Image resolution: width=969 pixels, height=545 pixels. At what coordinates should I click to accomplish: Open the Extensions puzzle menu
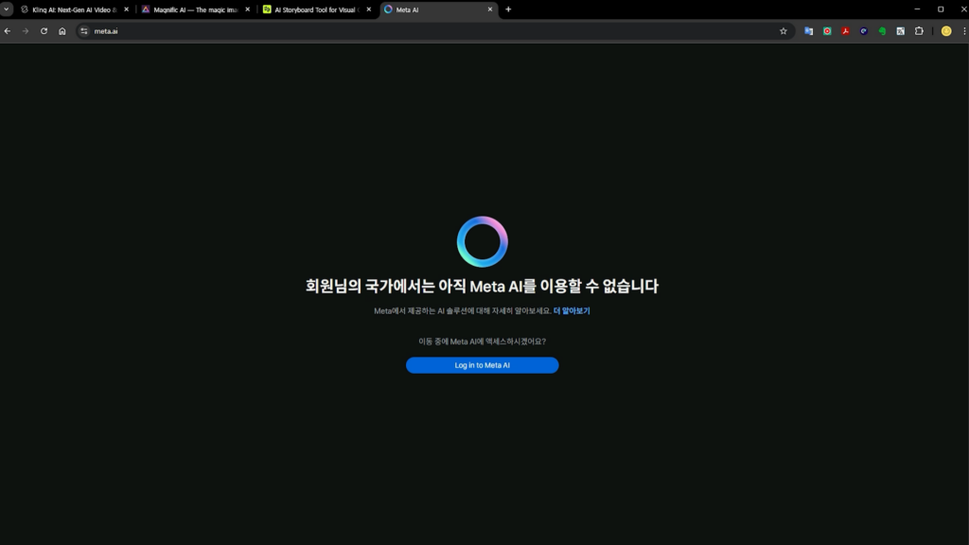tap(919, 31)
